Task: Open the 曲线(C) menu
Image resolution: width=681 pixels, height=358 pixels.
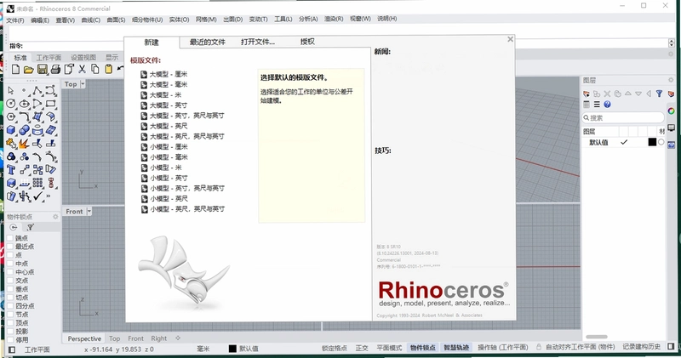Action: coord(91,20)
